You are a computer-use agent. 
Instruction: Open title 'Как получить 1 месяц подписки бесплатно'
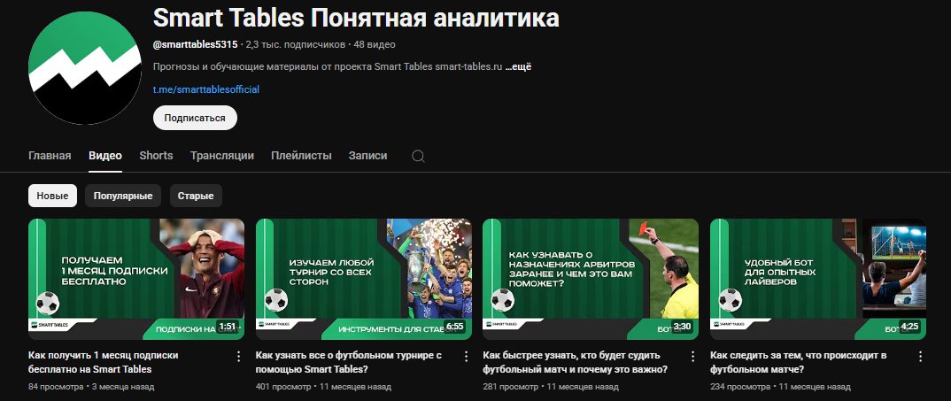click(x=103, y=362)
